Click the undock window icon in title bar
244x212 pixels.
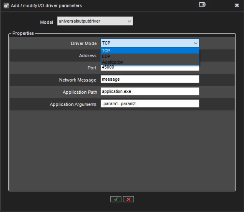(202, 5)
